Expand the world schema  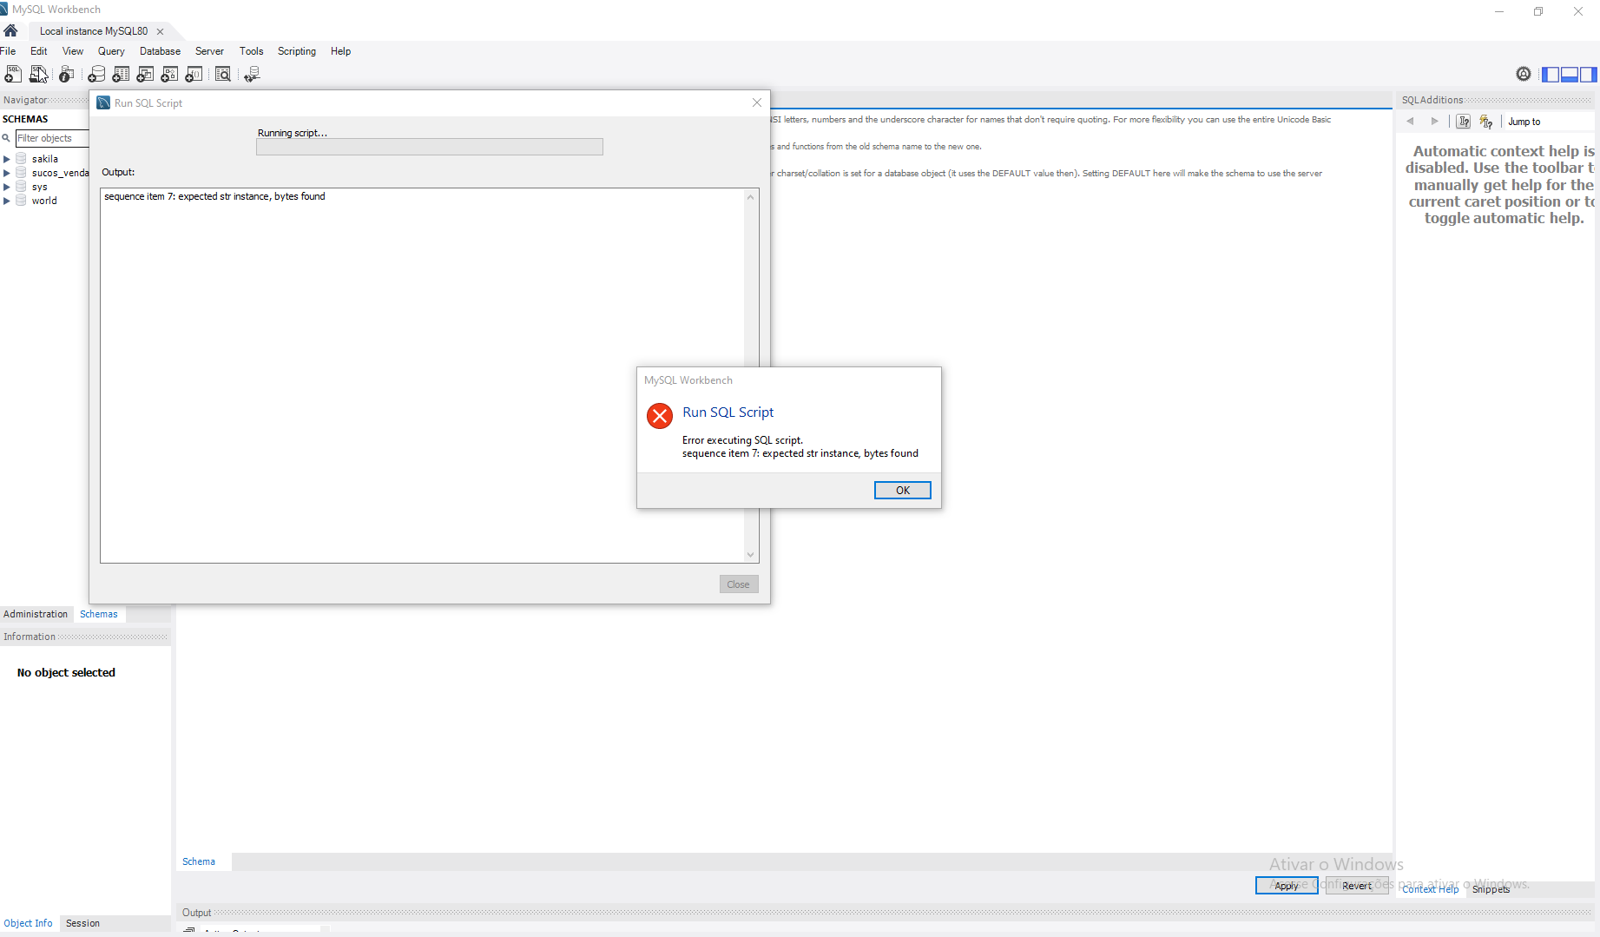coord(7,201)
